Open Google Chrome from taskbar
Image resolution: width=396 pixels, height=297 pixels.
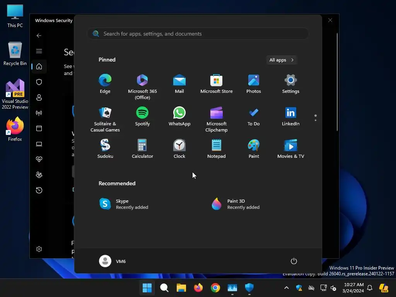[x=215, y=288]
